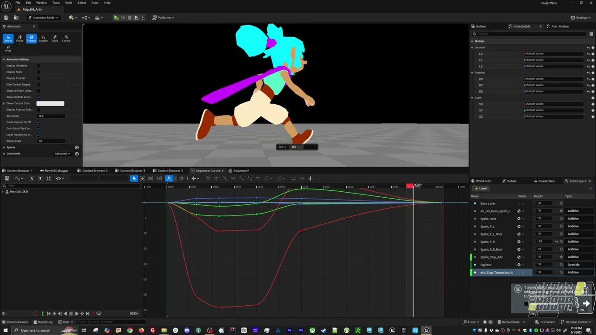The height and width of the screenshot is (335, 596).
Task: Open the File menu
Action: click(18, 3)
